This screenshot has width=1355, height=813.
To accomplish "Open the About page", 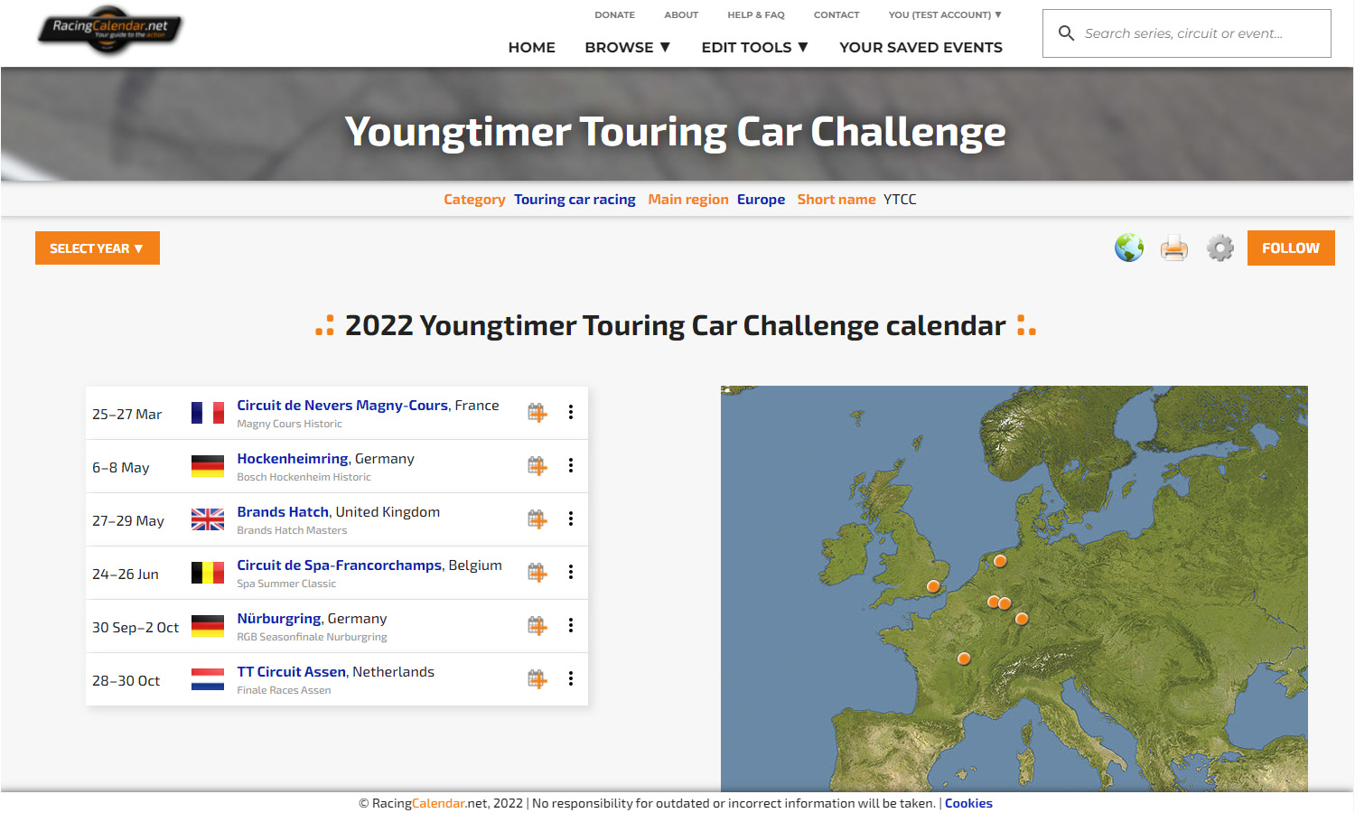I will click(x=681, y=14).
